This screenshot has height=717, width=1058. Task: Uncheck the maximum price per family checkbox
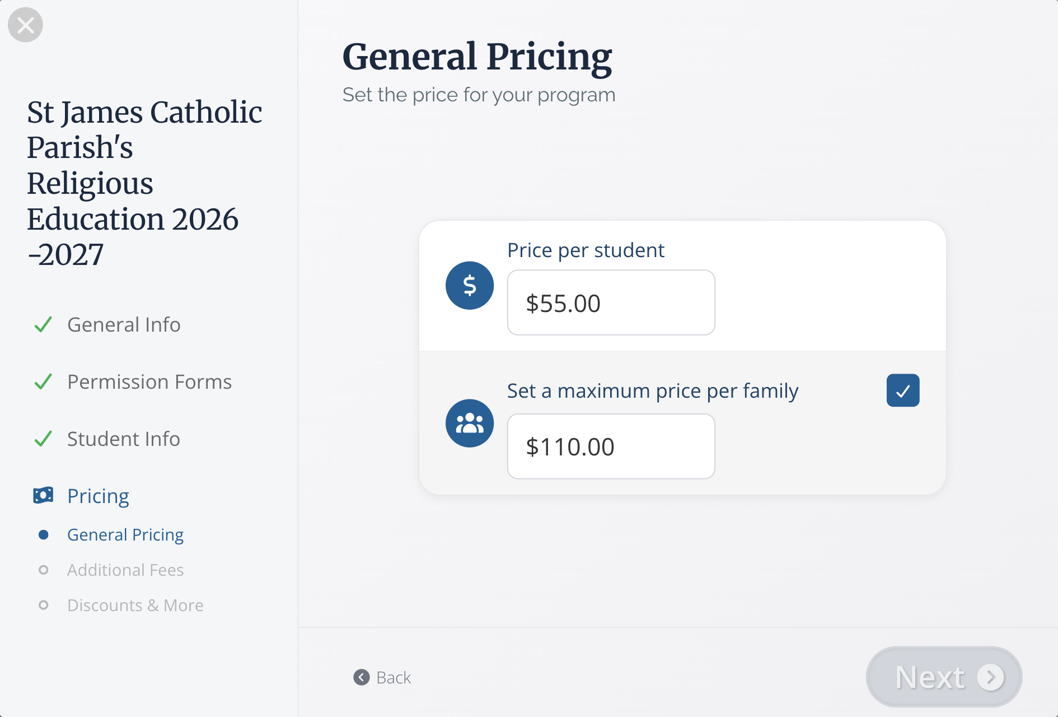point(902,390)
